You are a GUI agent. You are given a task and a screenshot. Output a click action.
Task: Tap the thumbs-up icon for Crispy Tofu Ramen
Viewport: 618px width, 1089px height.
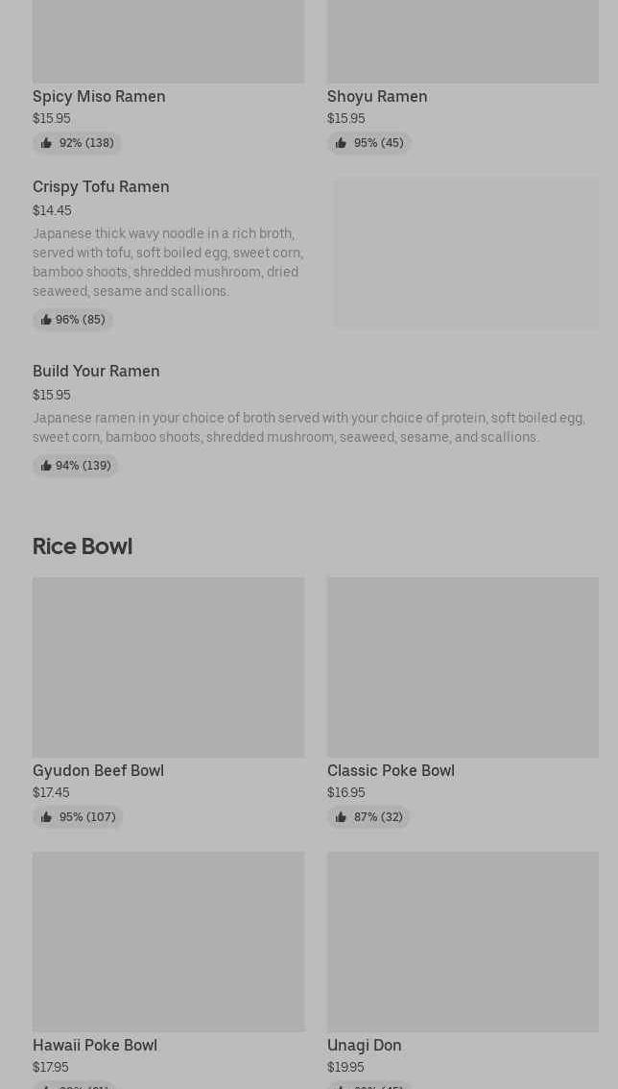tap(46, 320)
